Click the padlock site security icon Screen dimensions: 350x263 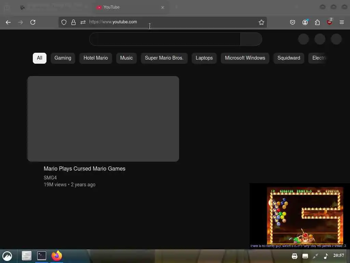(73, 22)
